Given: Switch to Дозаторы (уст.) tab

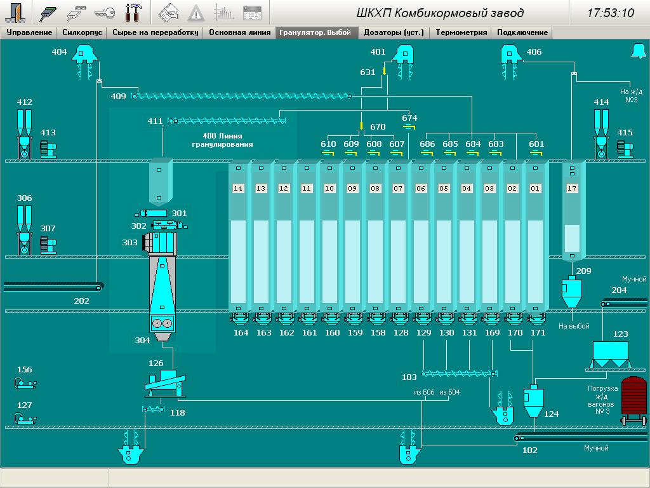Looking at the screenshot, I should 393,32.
